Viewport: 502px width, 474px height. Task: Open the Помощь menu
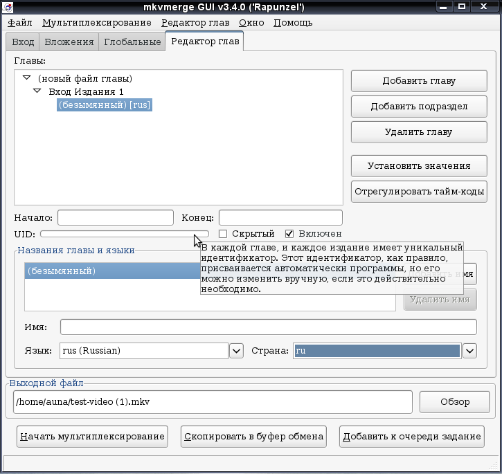293,23
